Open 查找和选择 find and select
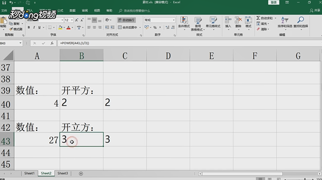This screenshot has width=322, height=180. click(x=301, y=23)
